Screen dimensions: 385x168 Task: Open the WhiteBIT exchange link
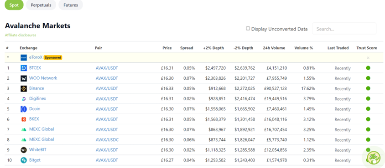click(x=38, y=150)
